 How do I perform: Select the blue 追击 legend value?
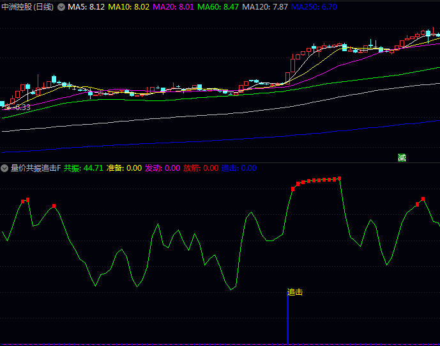click(x=239, y=168)
